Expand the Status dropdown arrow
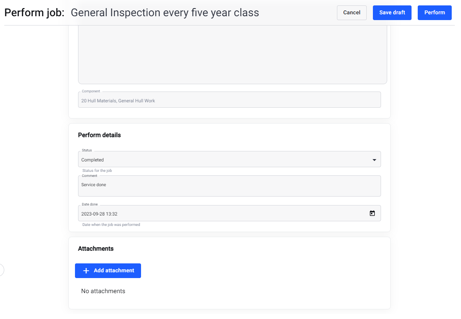The width and height of the screenshot is (461, 319). click(x=374, y=160)
